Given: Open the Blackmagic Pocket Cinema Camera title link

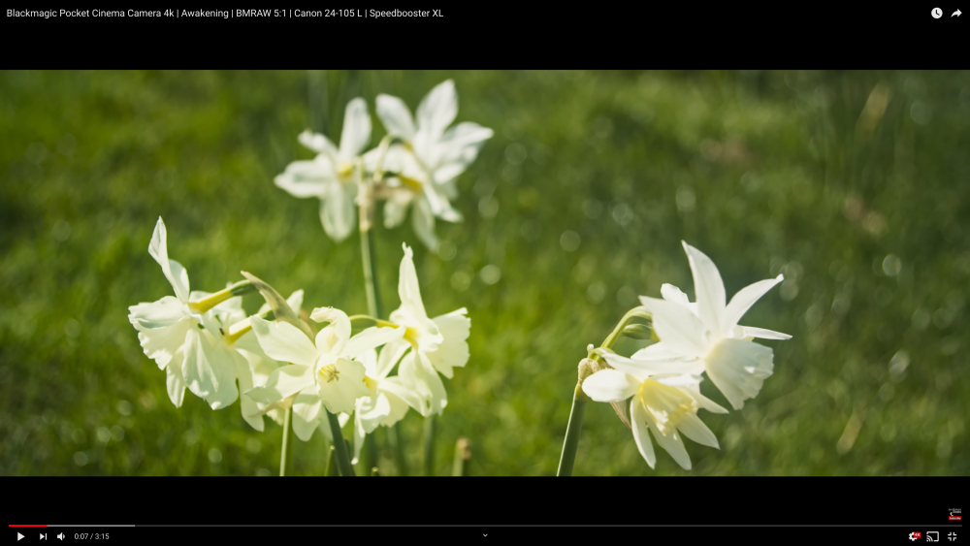Looking at the screenshot, I should pos(225,14).
